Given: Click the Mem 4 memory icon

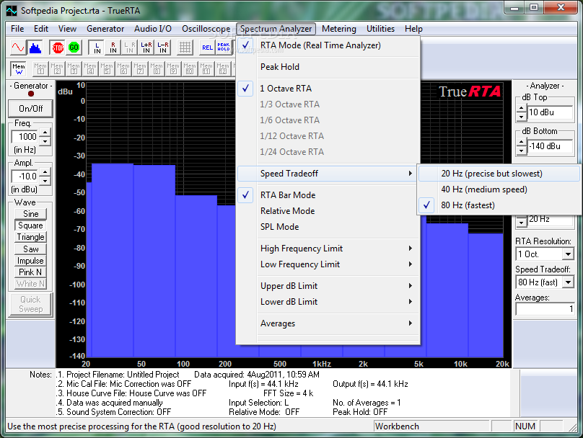Looking at the screenshot, I should coord(90,68).
